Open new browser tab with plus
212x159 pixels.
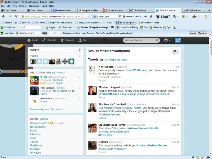209,10
